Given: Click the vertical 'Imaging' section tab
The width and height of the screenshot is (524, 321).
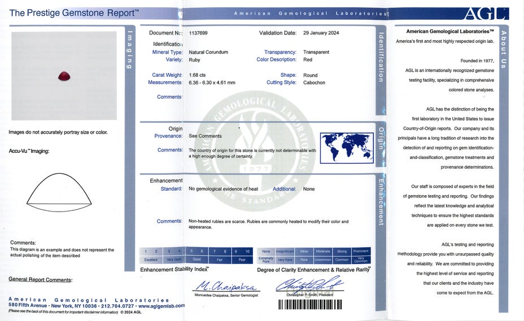Looking at the screenshot, I should pos(129,50).
